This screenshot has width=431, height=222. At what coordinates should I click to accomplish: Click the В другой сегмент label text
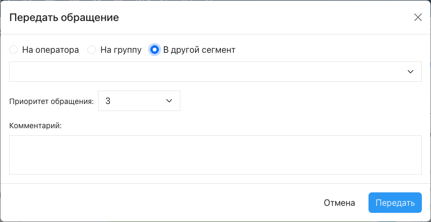(x=199, y=50)
